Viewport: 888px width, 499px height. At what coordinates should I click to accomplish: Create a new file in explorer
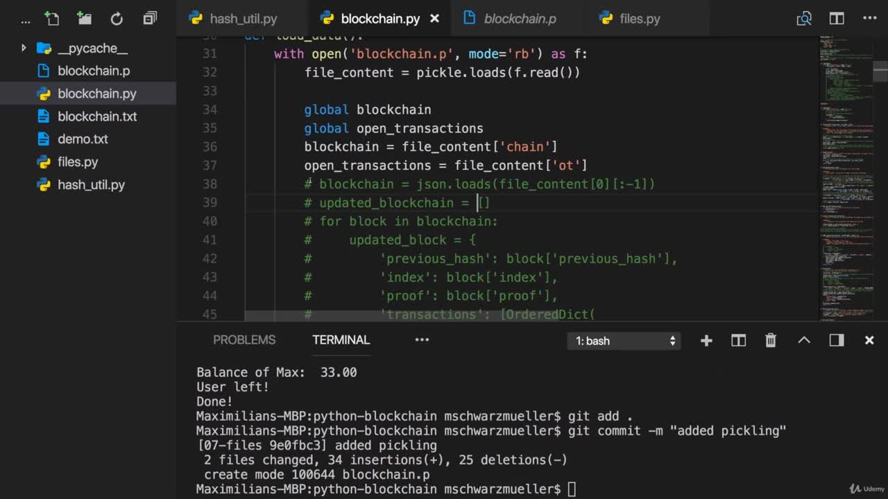tap(51, 19)
